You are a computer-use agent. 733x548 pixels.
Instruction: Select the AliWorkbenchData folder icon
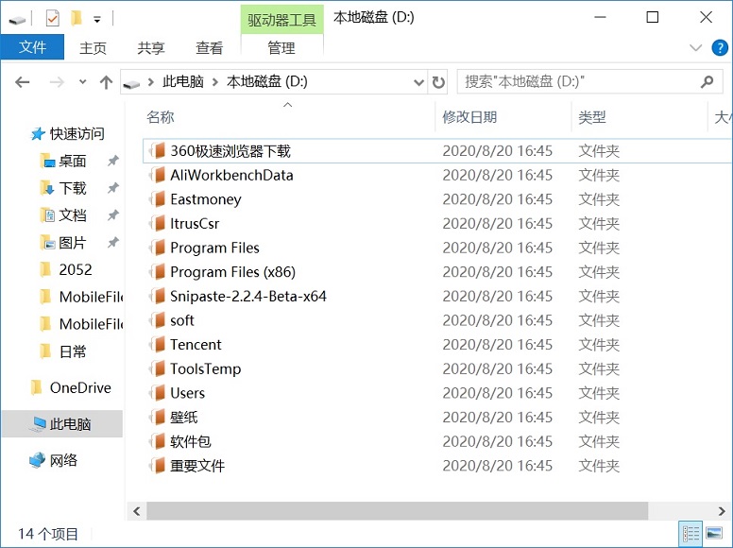158,175
